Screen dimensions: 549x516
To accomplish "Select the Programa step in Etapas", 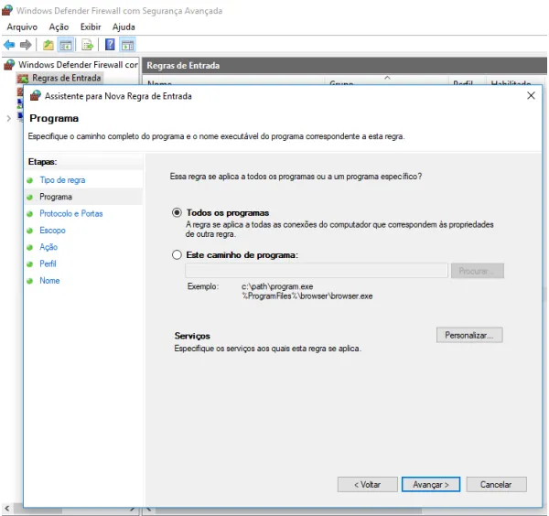I will [56, 197].
